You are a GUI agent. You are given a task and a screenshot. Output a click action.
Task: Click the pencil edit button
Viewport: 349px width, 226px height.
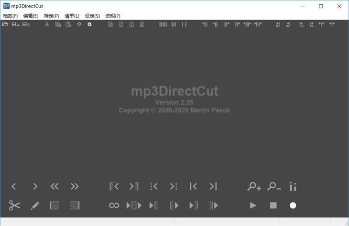click(35, 205)
